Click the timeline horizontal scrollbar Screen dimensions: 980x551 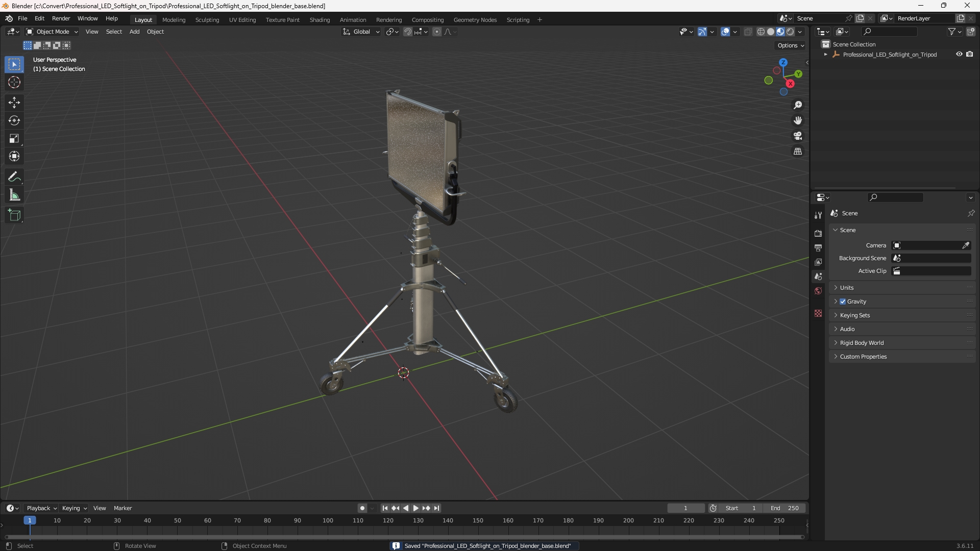pyautogui.click(x=404, y=537)
